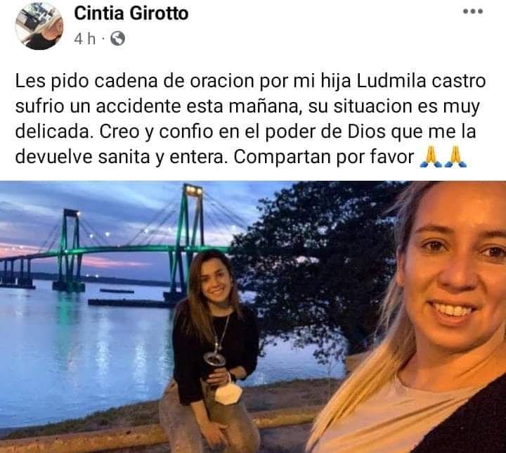Open the three-dot post options menu
Image resolution: width=506 pixels, height=453 pixels.
pyautogui.click(x=473, y=11)
